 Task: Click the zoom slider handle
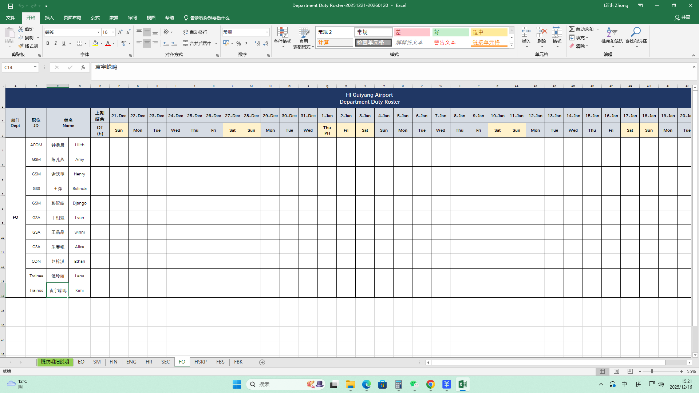click(652, 372)
